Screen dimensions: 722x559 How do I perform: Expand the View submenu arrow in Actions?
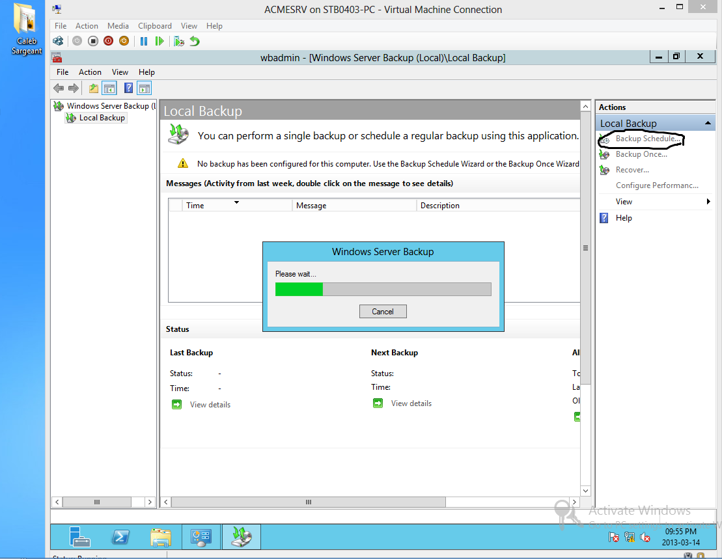click(708, 201)
